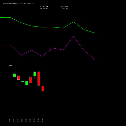
Task: Select the close value C: 15.85
Action: (x=44, y=7)
